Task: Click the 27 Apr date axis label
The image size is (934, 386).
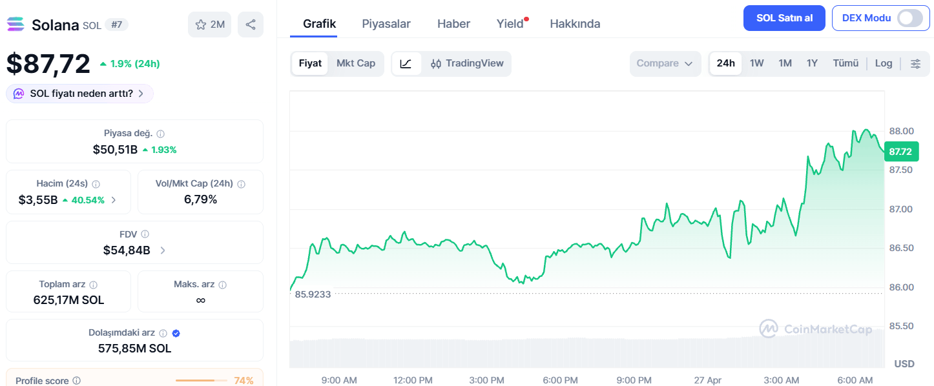Action: pos(708,380)
